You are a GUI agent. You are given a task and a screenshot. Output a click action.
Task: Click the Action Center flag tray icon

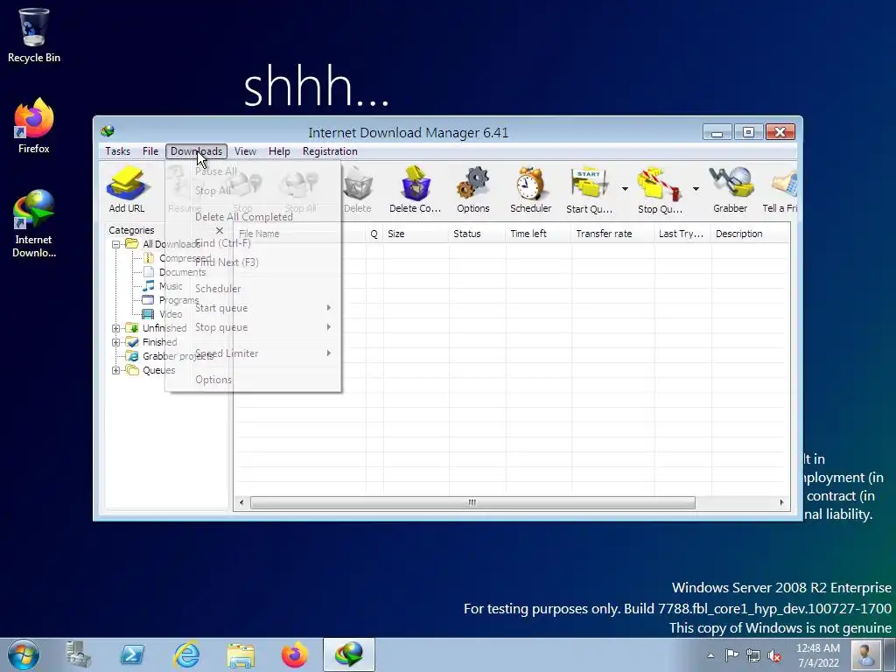tap(732, 655)
